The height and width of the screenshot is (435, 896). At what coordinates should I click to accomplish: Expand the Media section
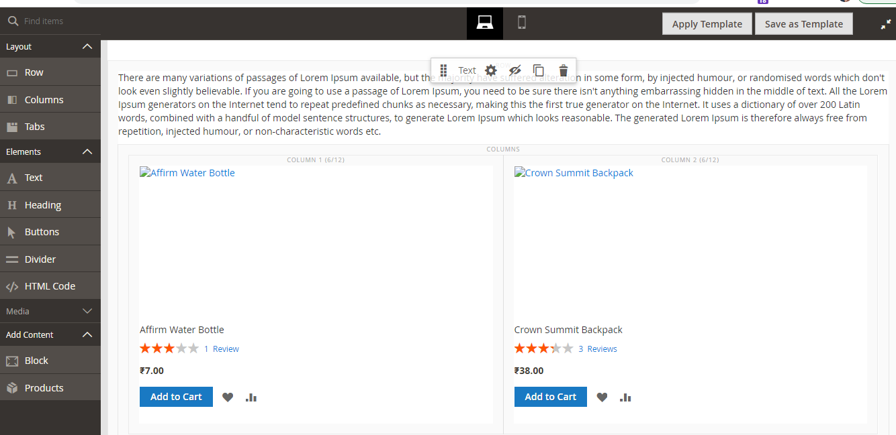coord(87,311)
